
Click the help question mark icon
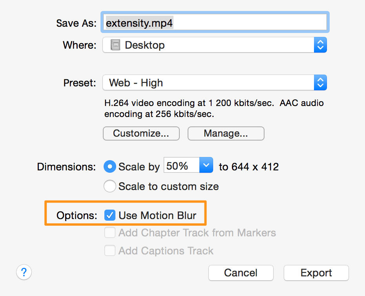click(24, 272)
